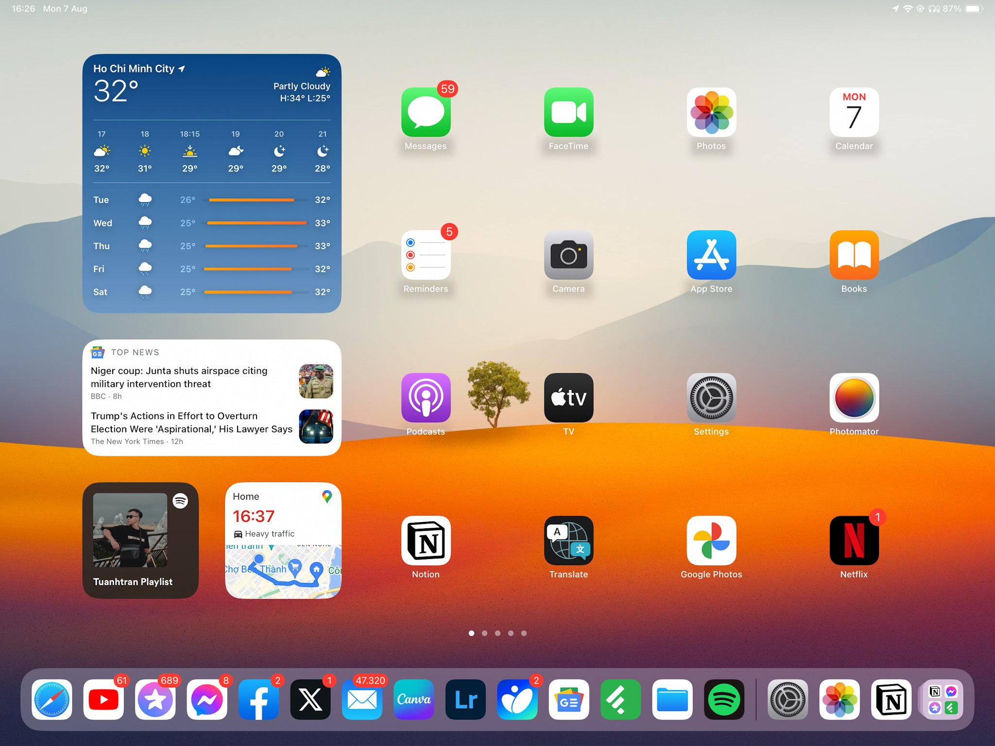Viewport: 995px width, 746px height.
Task: Launch Photomator
Action: 854,398
